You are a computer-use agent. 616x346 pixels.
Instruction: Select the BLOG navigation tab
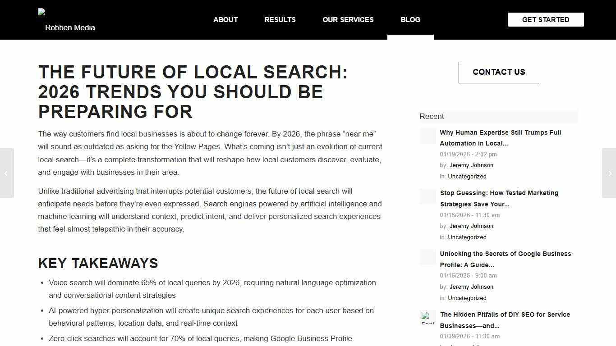[410, 19]
